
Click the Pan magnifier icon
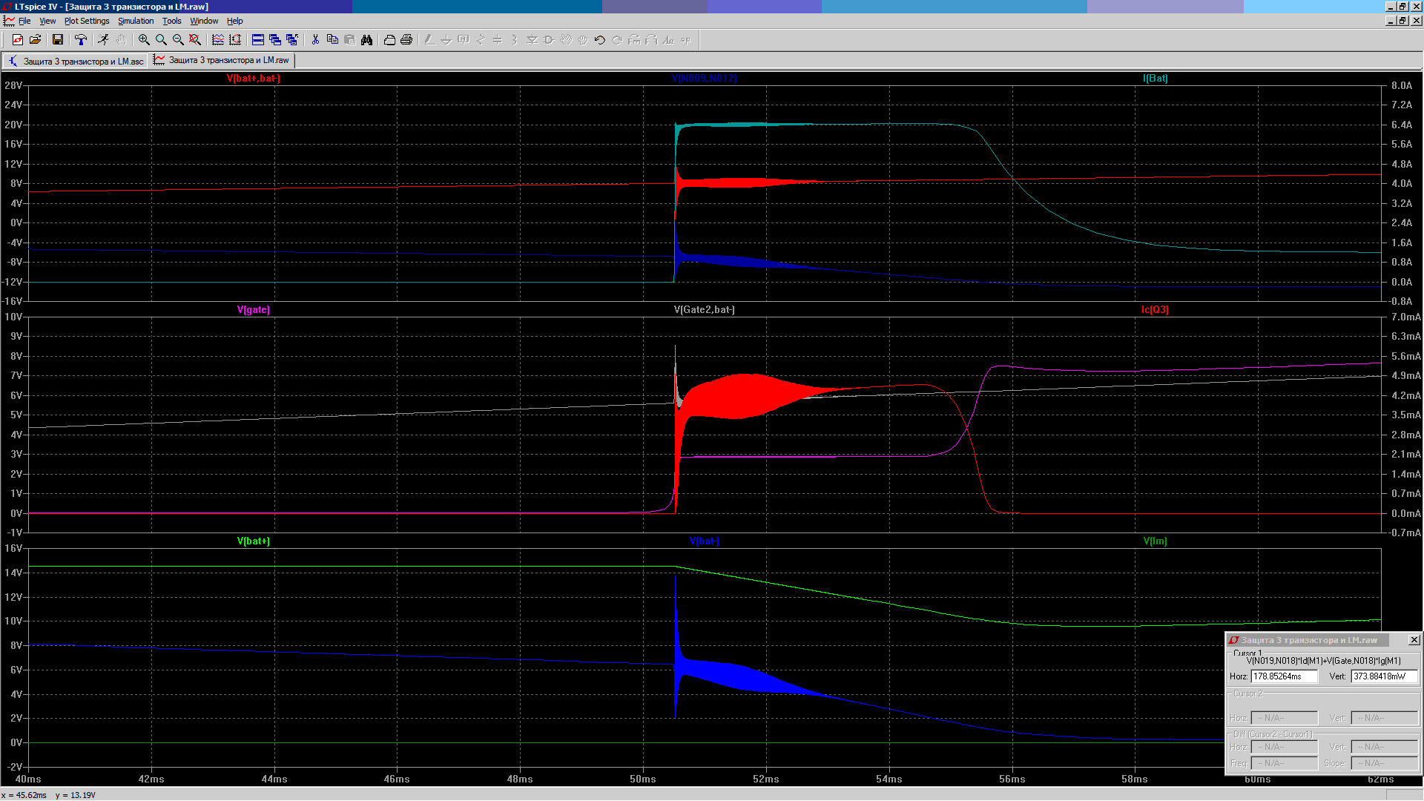[161, 40]
